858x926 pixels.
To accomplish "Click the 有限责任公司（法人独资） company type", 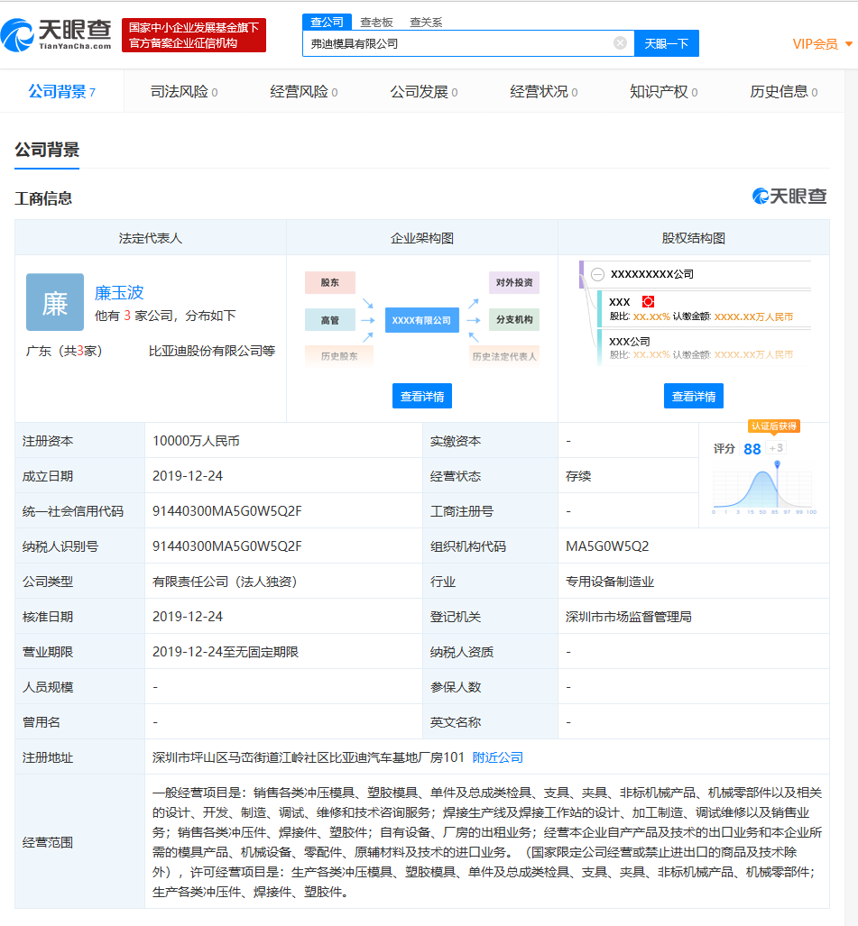I will coord(225,582).
